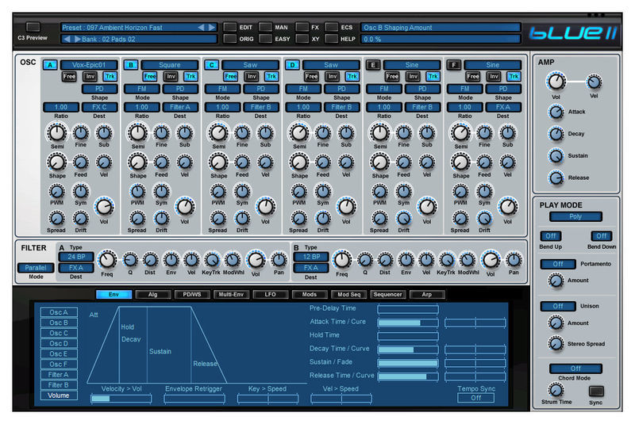Click Sustain / Fade slider bar
635x424 pixels.
pos(408,363)
